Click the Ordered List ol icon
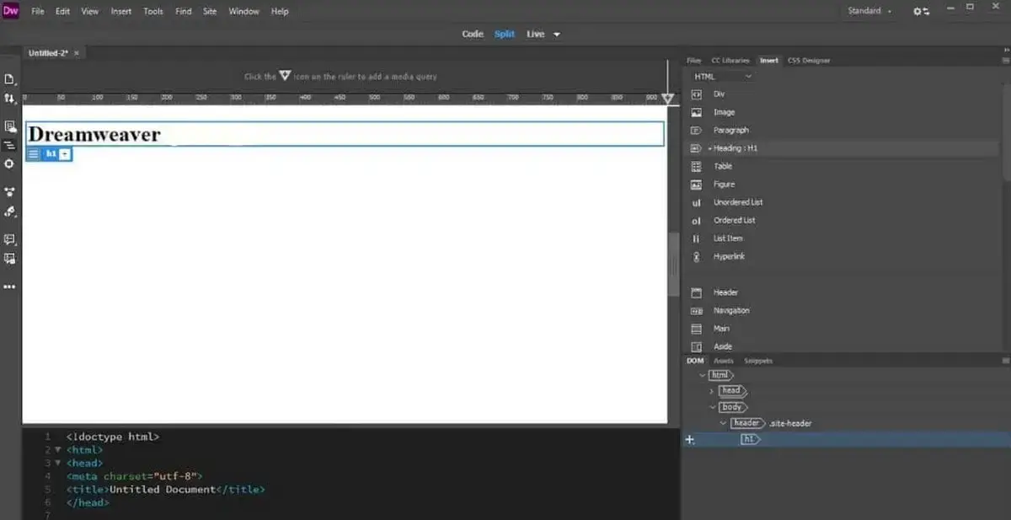 (696, 221)
